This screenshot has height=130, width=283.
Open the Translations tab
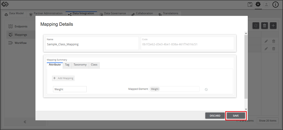click(168, 13)
